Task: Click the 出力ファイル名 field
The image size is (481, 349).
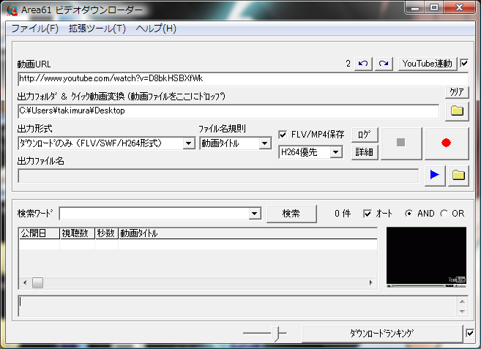Action: click(x=218, y=176)
